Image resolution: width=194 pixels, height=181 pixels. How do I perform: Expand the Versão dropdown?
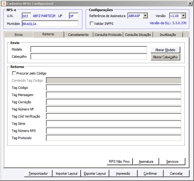[x=184, y=16]
